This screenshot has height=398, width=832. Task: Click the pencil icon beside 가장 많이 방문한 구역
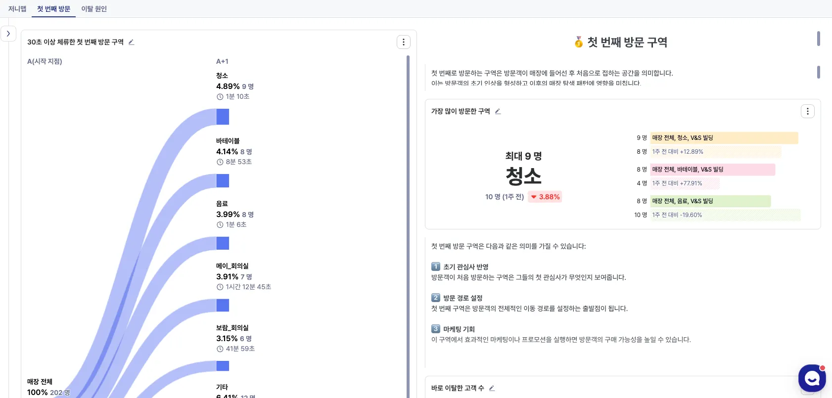click(498, 111)
